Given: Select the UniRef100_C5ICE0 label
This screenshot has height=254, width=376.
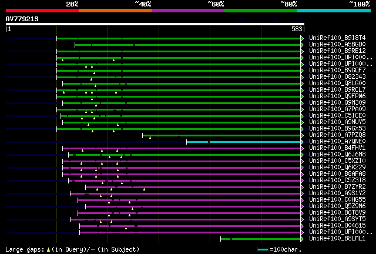Looking at the screenshot, I should click(x=337, y=115).
